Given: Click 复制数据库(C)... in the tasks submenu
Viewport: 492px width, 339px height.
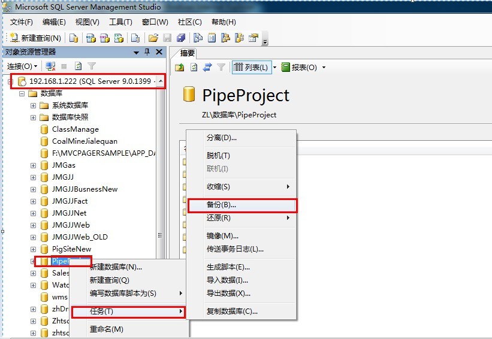Looking at the screenshot, I should [242, 311].
